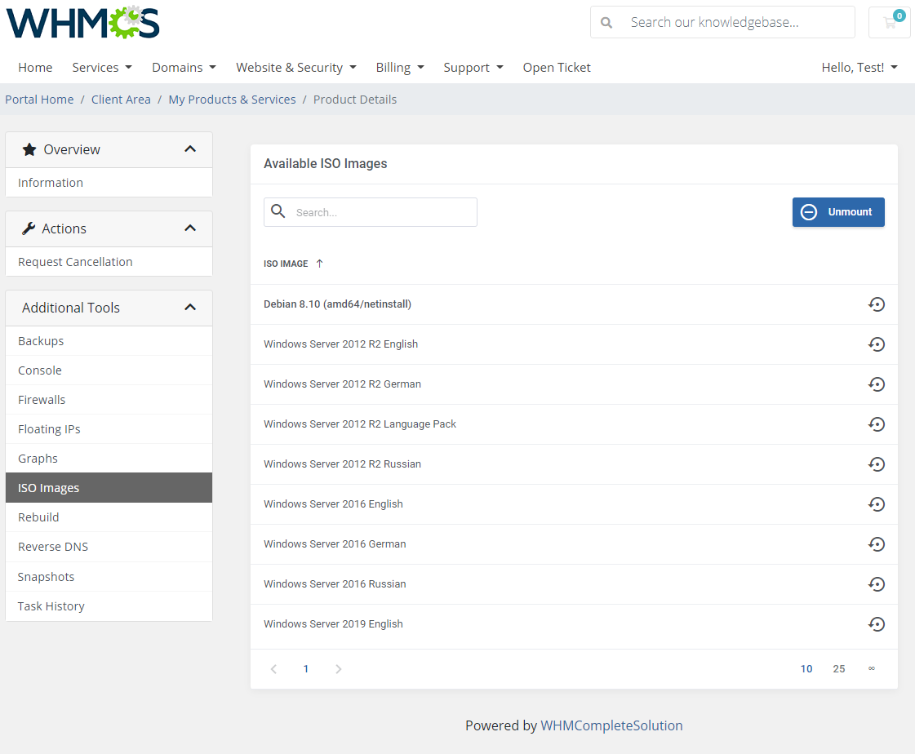The width and height of the screenshot is (915, 754).
Task: Mount Windows Server 2012 R2 English icon
Action: (876, 344)
